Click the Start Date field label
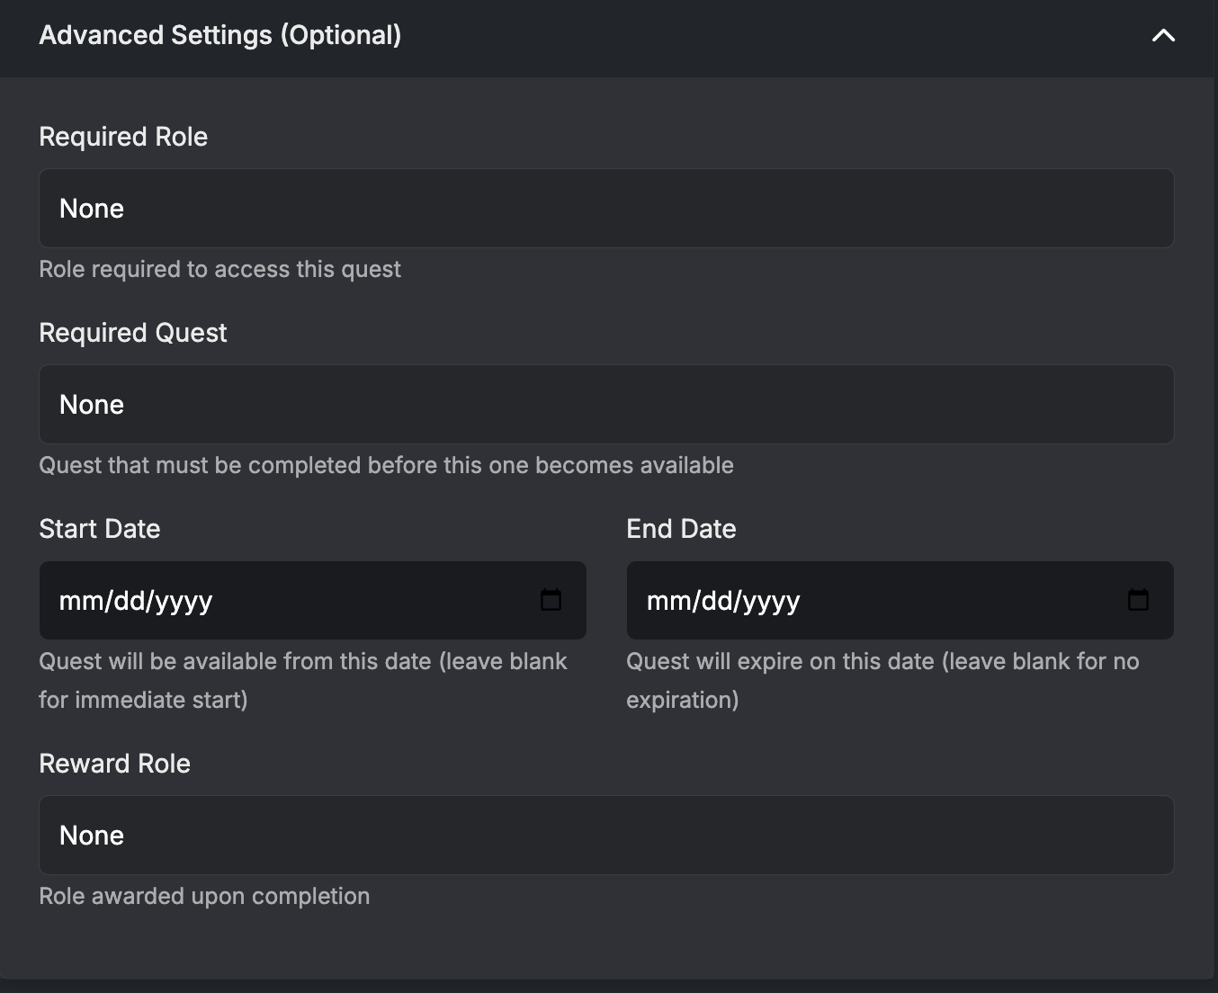 [100, 529]
